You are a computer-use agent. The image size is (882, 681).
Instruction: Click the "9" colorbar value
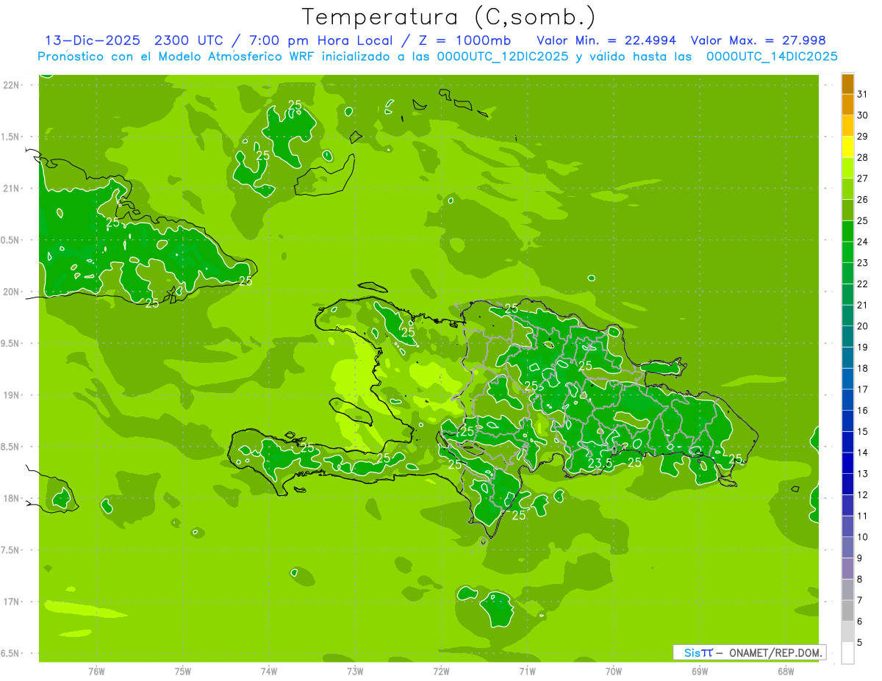pyautogui.click(x=860, y=558)
